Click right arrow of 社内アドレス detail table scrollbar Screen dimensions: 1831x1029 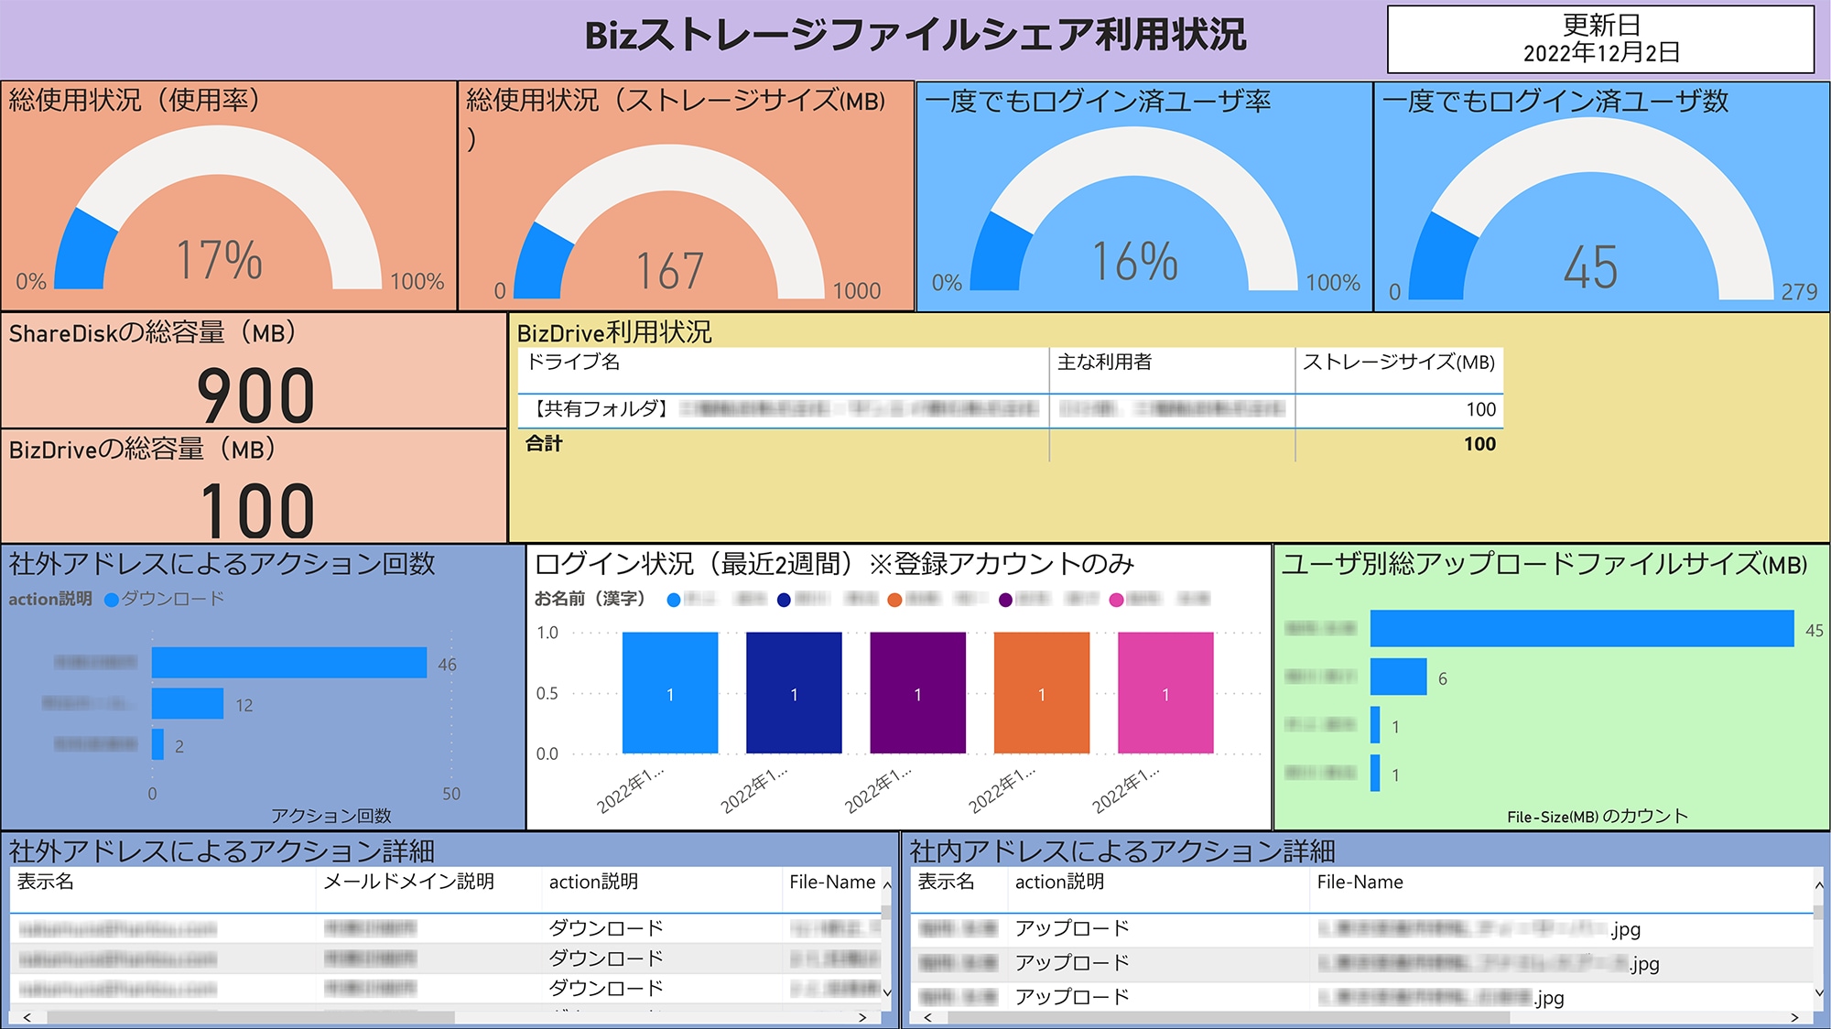tap(1793, 1017)
